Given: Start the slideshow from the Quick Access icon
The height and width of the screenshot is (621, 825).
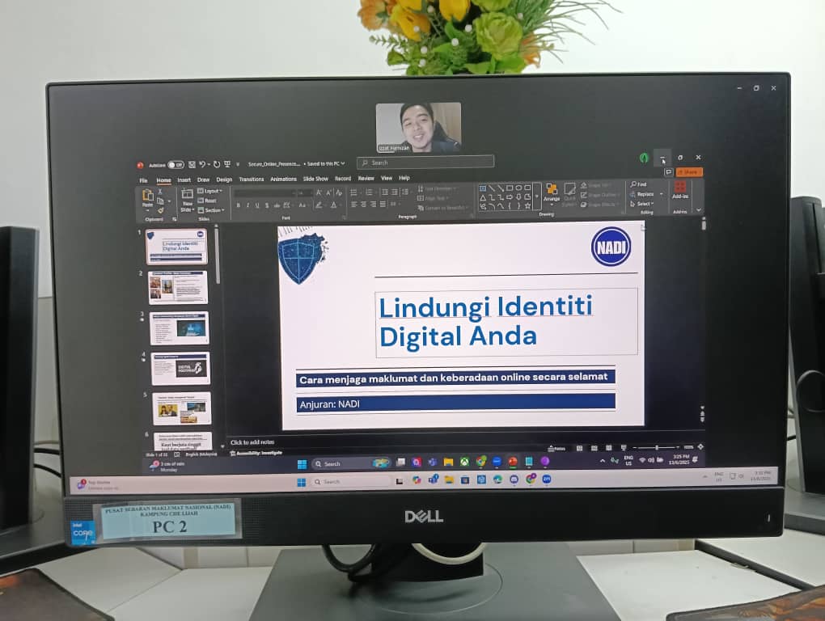Looking at the screenshot, I should pyautogui.click(x=227, y=165).
